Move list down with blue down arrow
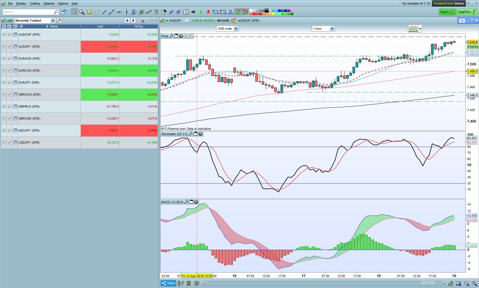 (127, 21)
